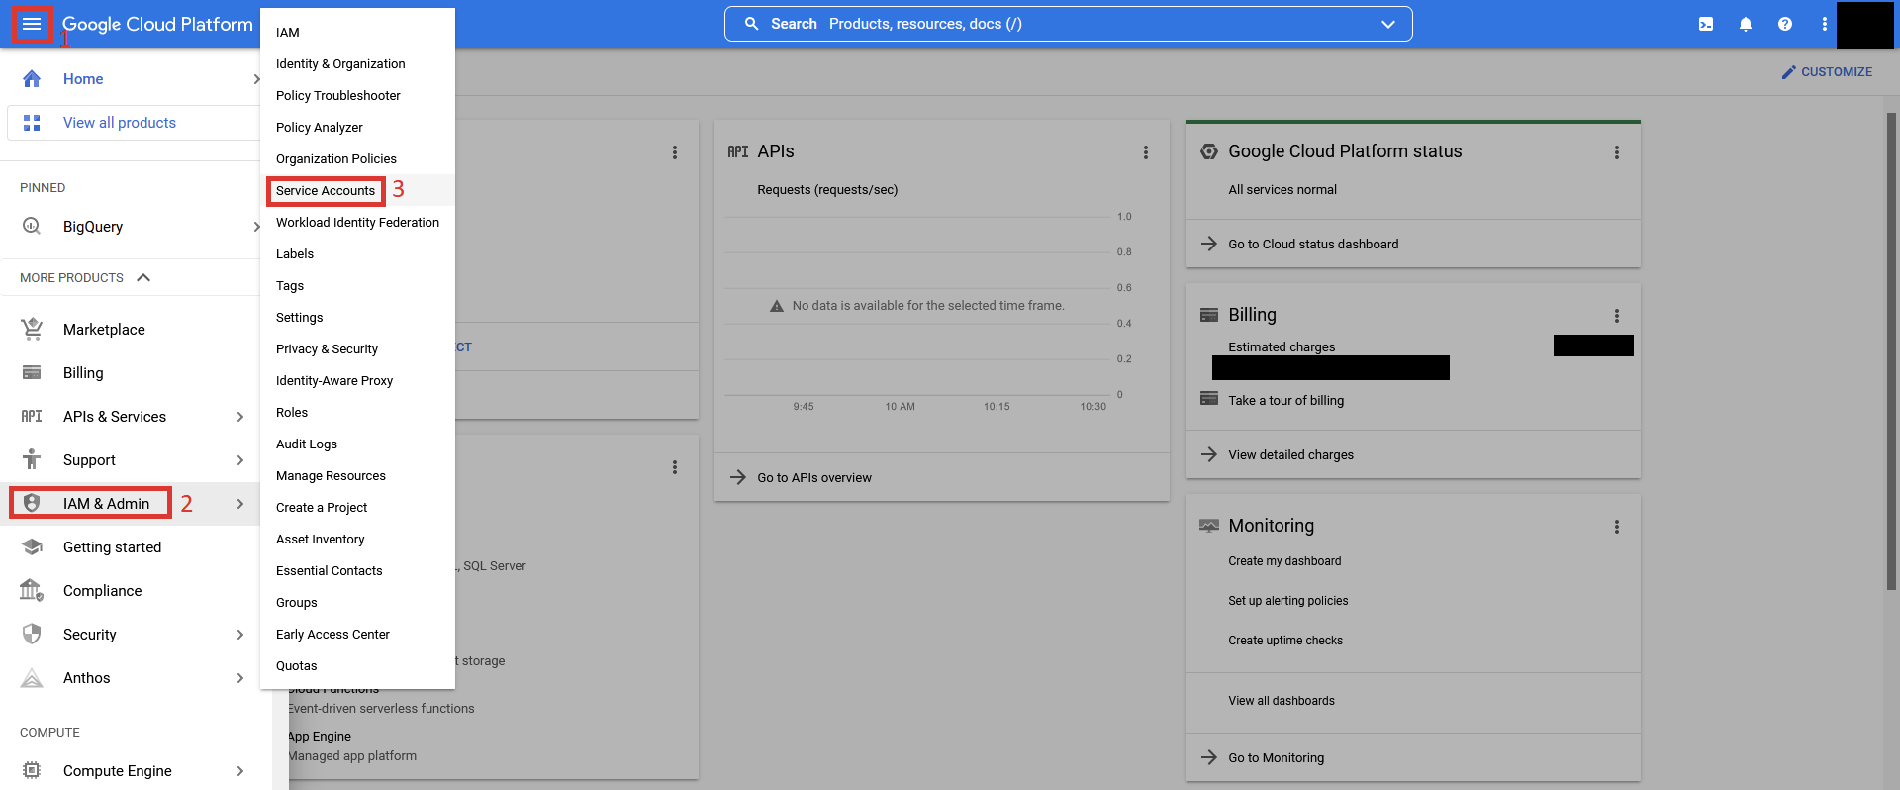Activate Cloud Shell terminal icon

pos(1706,24)
